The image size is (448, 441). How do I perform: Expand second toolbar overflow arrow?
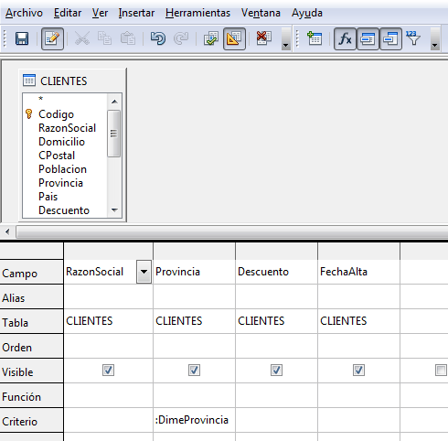(x=435, y=38)
